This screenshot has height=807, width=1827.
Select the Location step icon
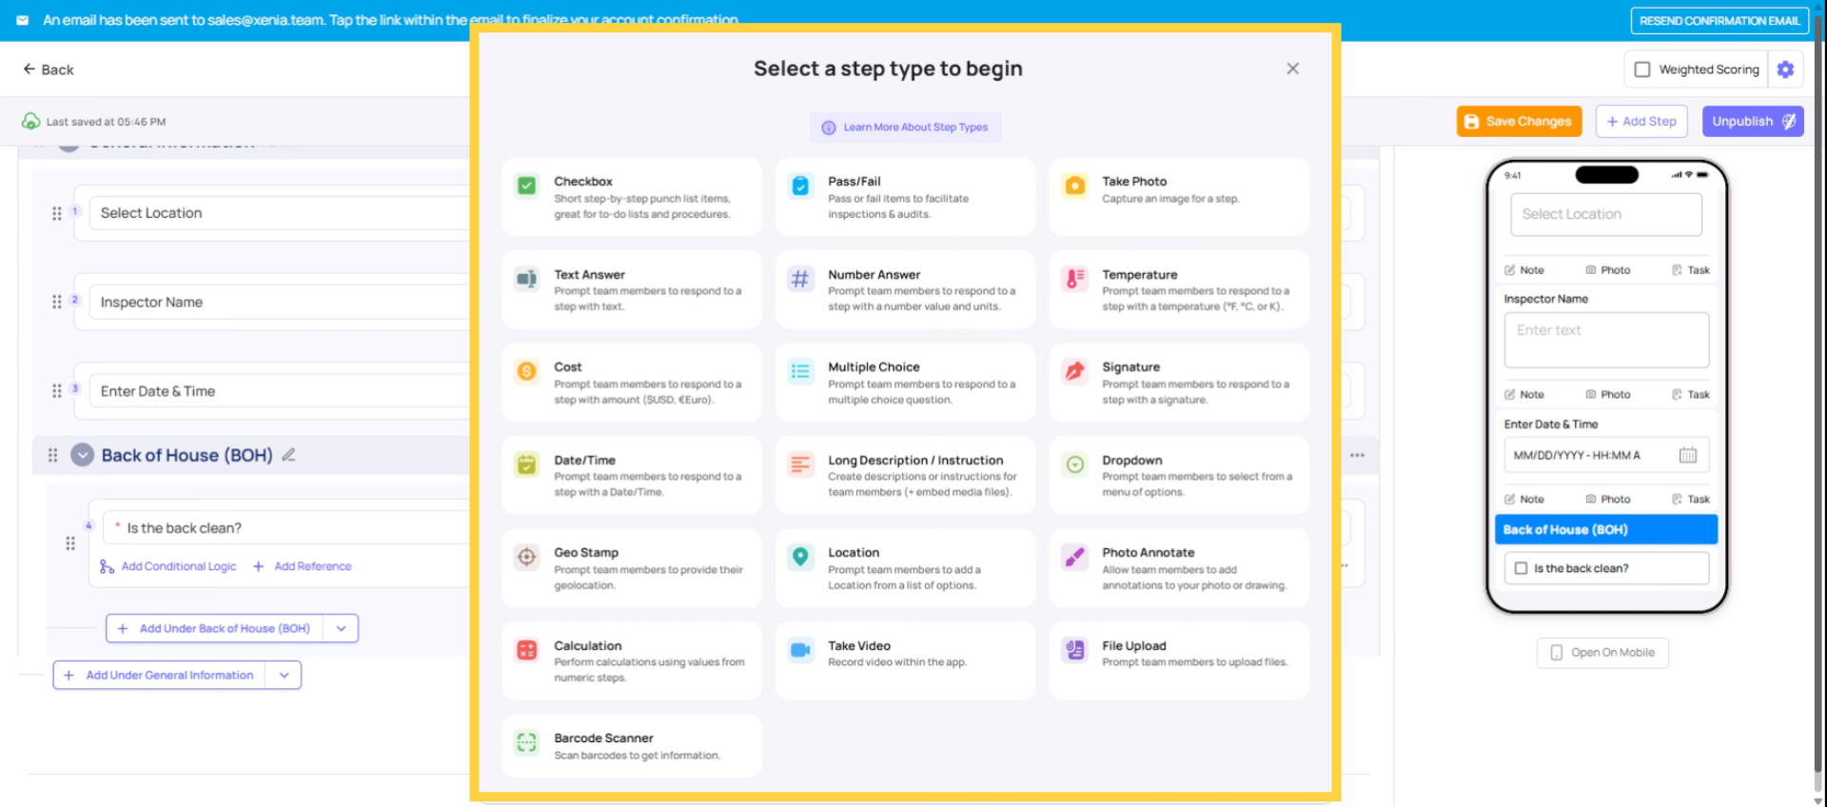pos(800,557)
